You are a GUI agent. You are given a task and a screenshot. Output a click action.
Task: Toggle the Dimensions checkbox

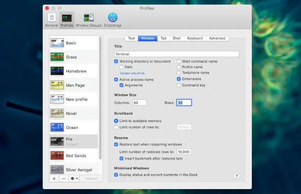coord(179,79)
